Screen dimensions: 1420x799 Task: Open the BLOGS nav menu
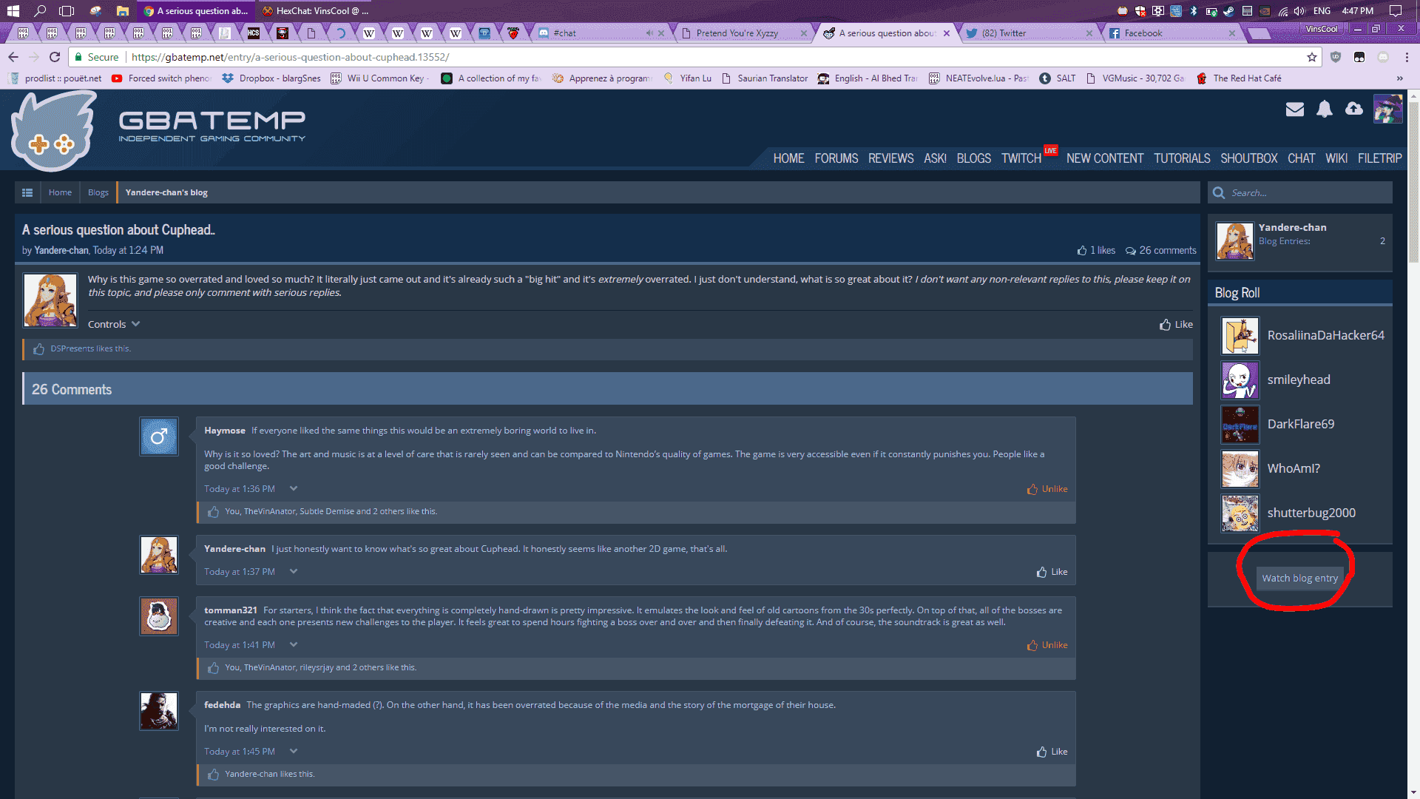click(x=973, y=158)
